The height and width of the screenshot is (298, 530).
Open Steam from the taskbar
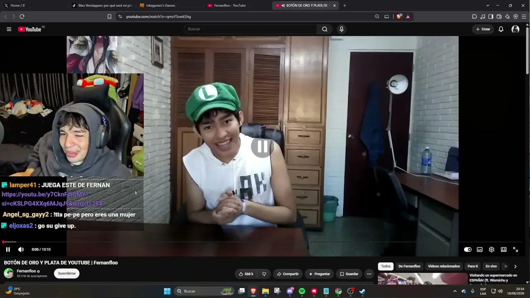click(x=362, y=291)
